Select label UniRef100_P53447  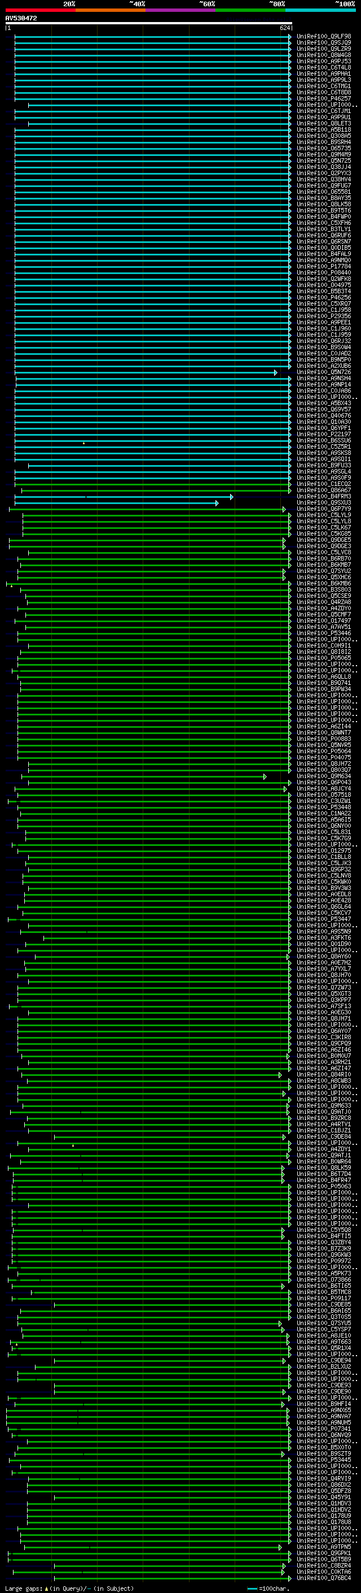(x=324, y=918)
